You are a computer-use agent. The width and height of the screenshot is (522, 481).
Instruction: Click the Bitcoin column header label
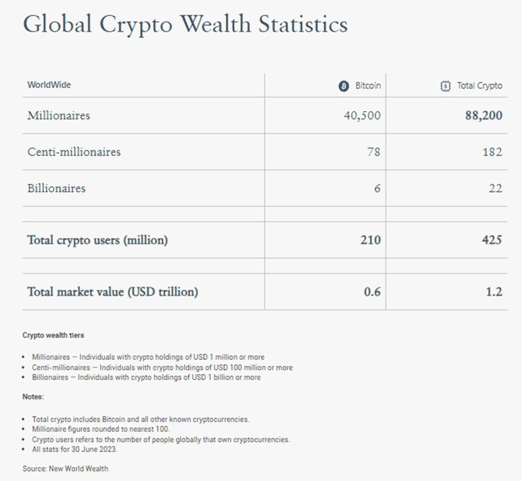368,86
